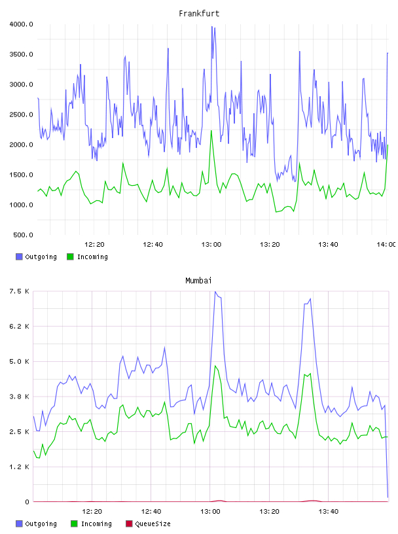Click the 2500.0 axis label on Frankfurt chart
This screenshot has height=534, width=398.
click(x=21, y=115)
